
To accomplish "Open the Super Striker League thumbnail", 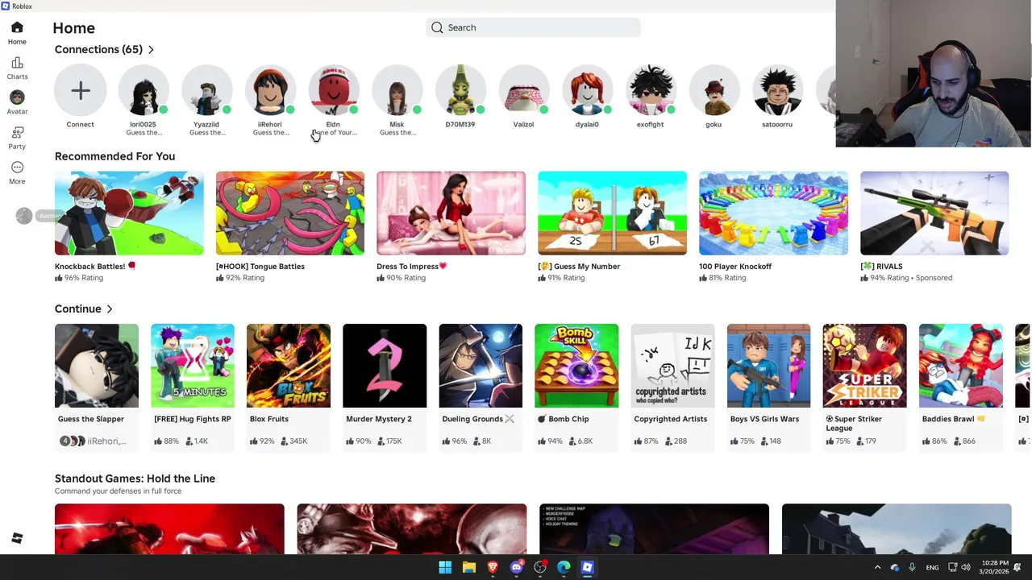I will [864, 366].
